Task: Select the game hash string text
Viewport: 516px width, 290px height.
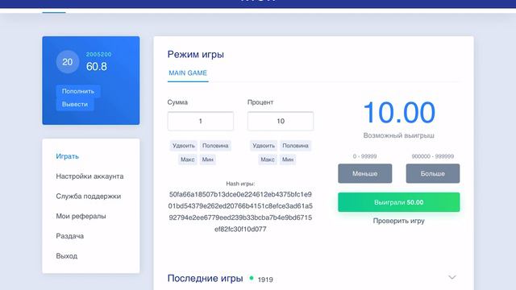Action: pos(240,212)
